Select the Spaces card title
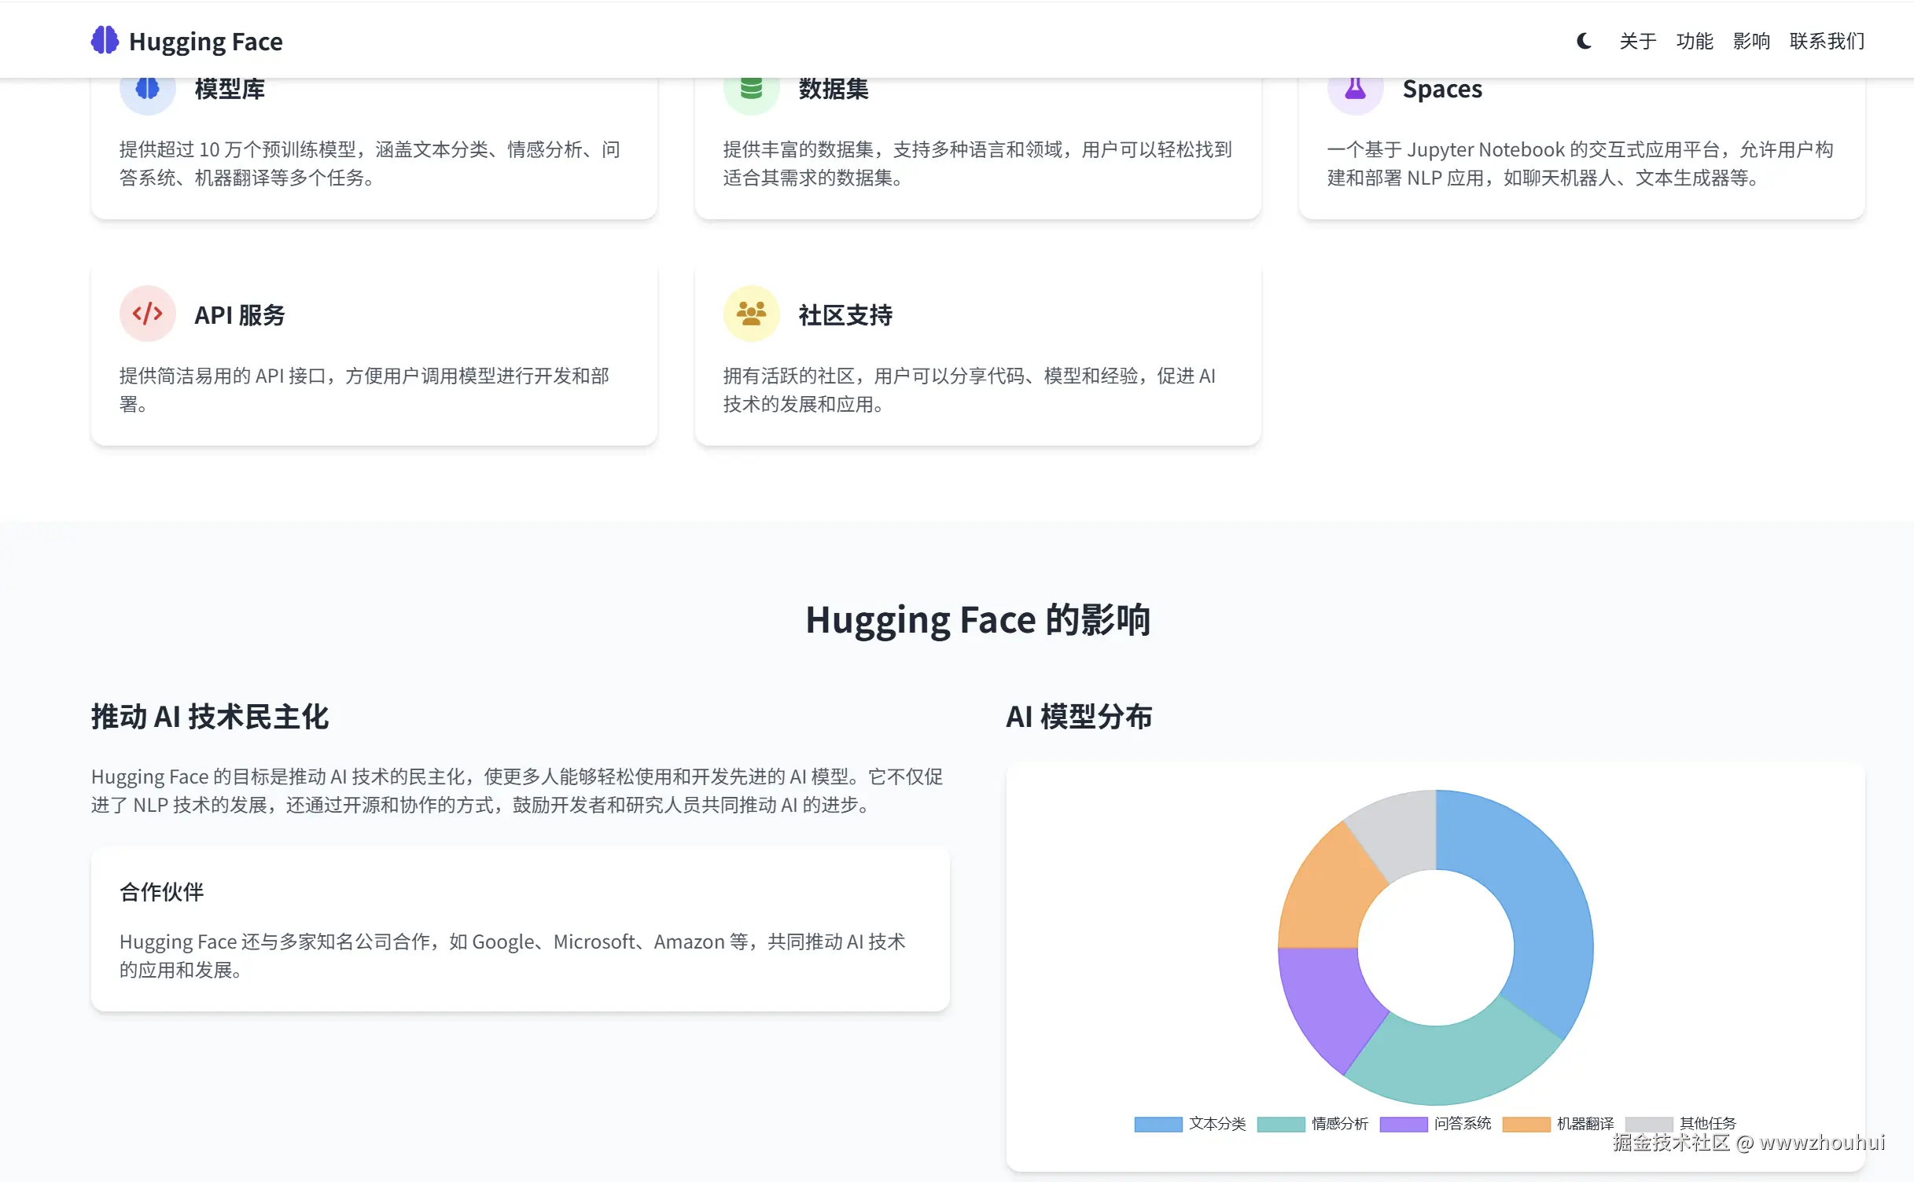 point(1442,89)
